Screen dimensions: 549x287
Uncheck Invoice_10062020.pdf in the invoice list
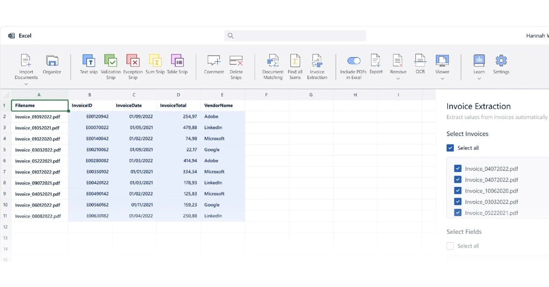(457, 191)
